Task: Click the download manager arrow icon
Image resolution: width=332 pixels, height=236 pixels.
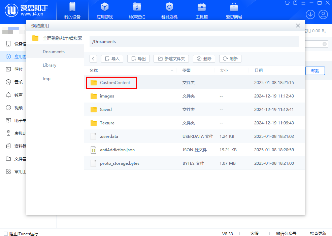Action: [x=310, y=14]
